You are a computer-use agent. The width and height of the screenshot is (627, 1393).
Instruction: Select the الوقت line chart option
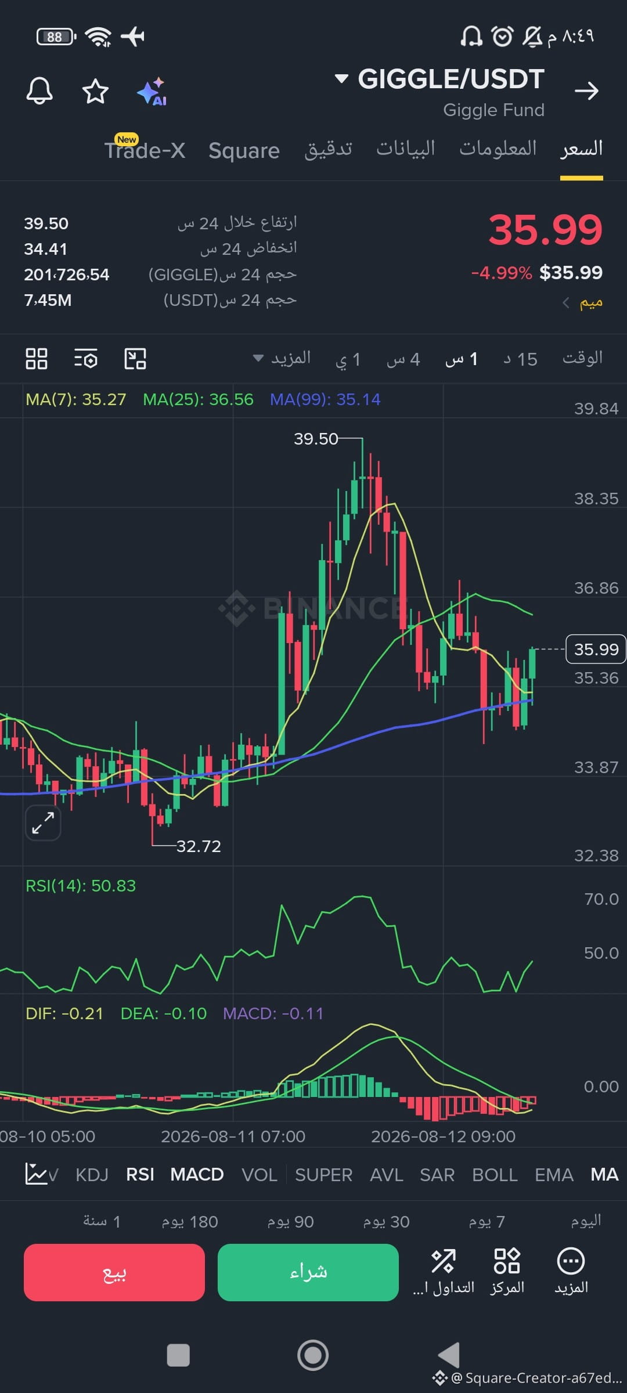click(582, 358)
